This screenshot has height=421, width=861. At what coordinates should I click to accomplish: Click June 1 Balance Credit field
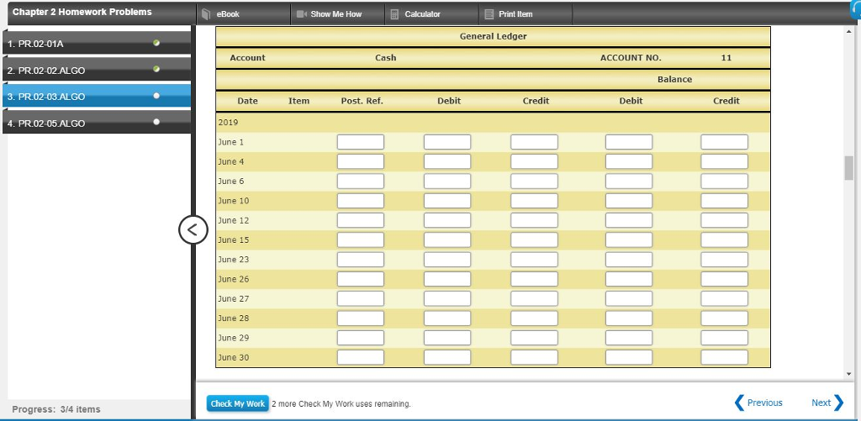(x=724, y=142)
